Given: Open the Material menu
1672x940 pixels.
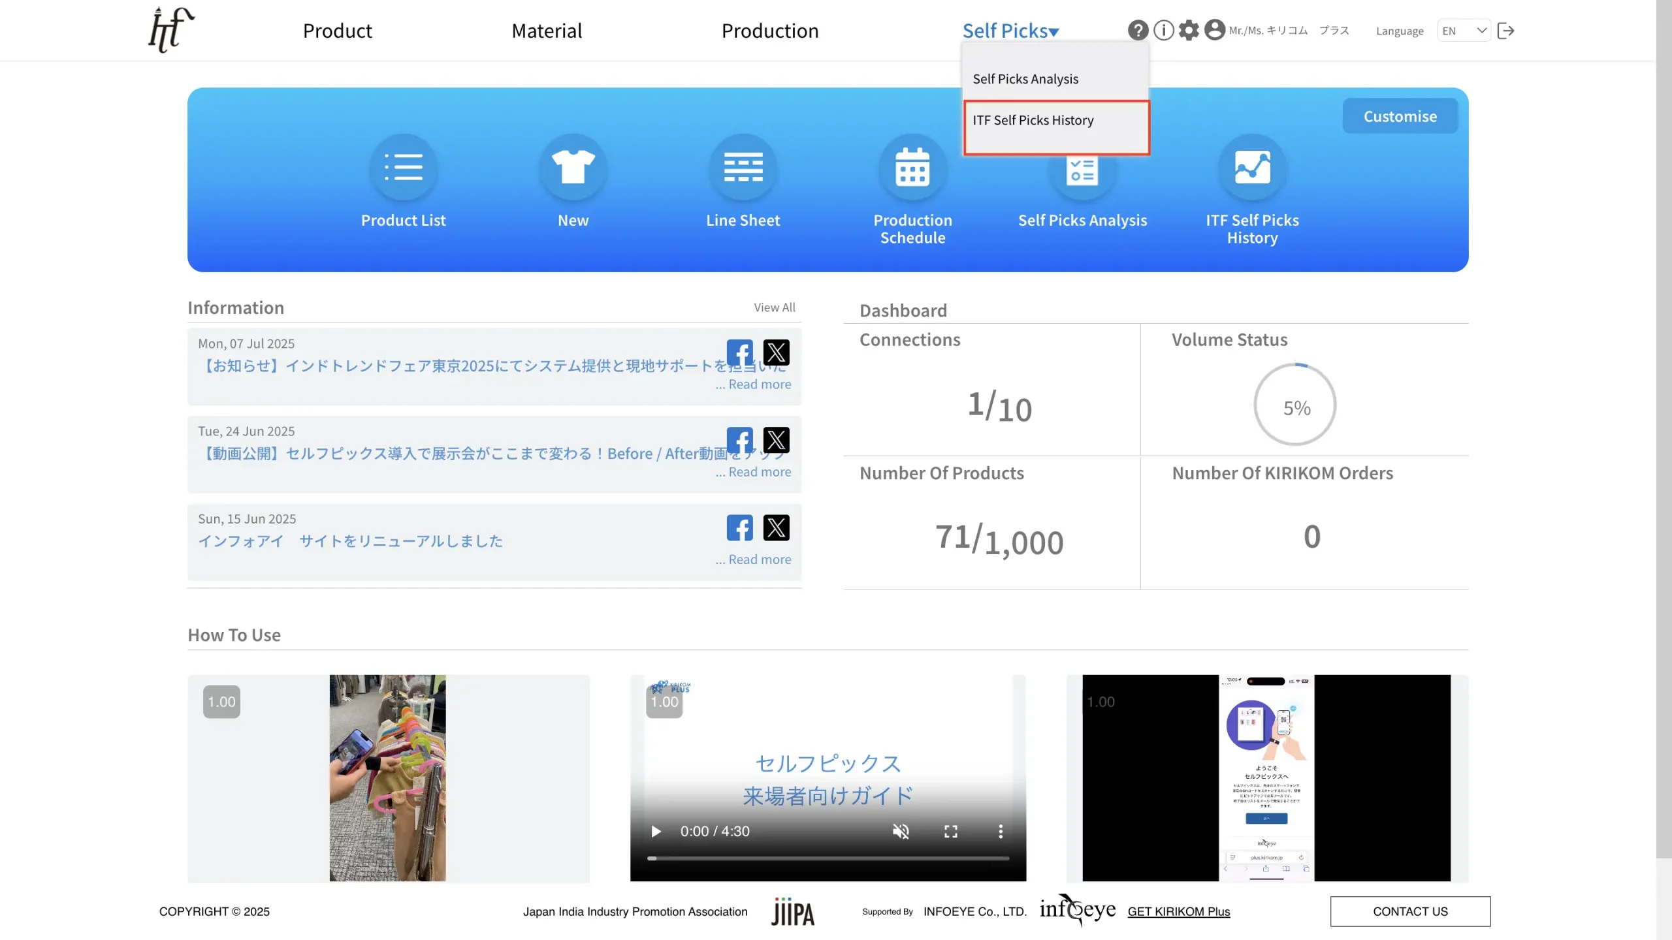Looking at the screenshot, I should [547, 31].
